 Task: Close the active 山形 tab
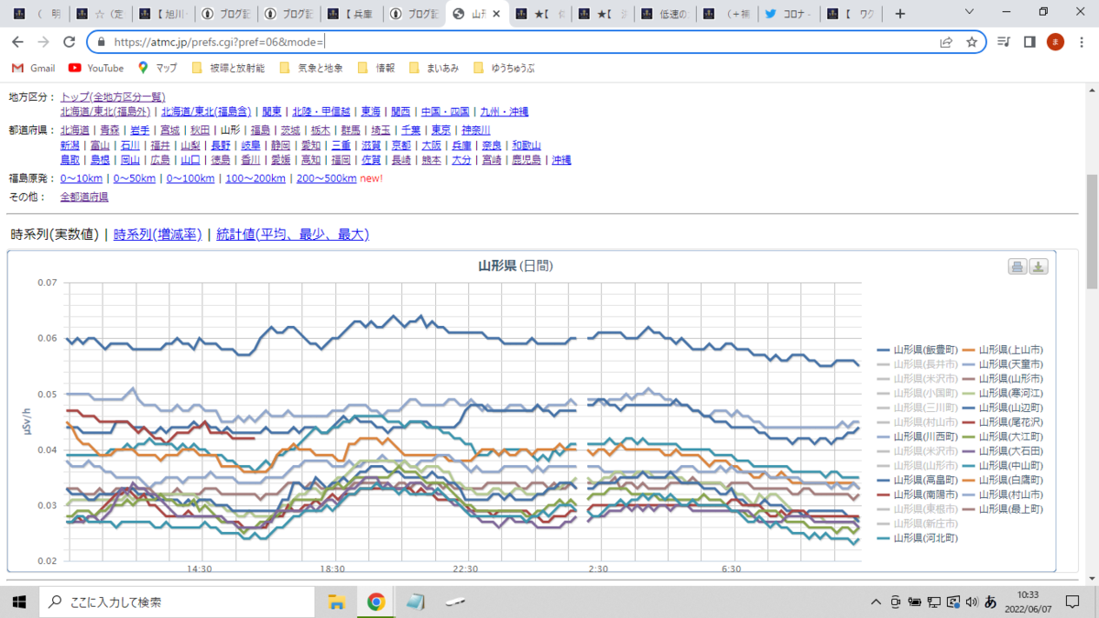pyautogui.click(x=496, y=15)
